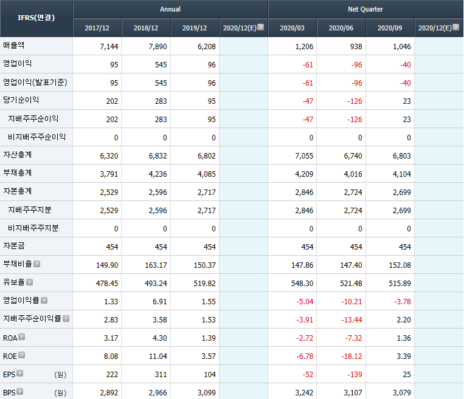
Task: Click the 2020/06 quarter column header
Action: (x=341, y=28)
